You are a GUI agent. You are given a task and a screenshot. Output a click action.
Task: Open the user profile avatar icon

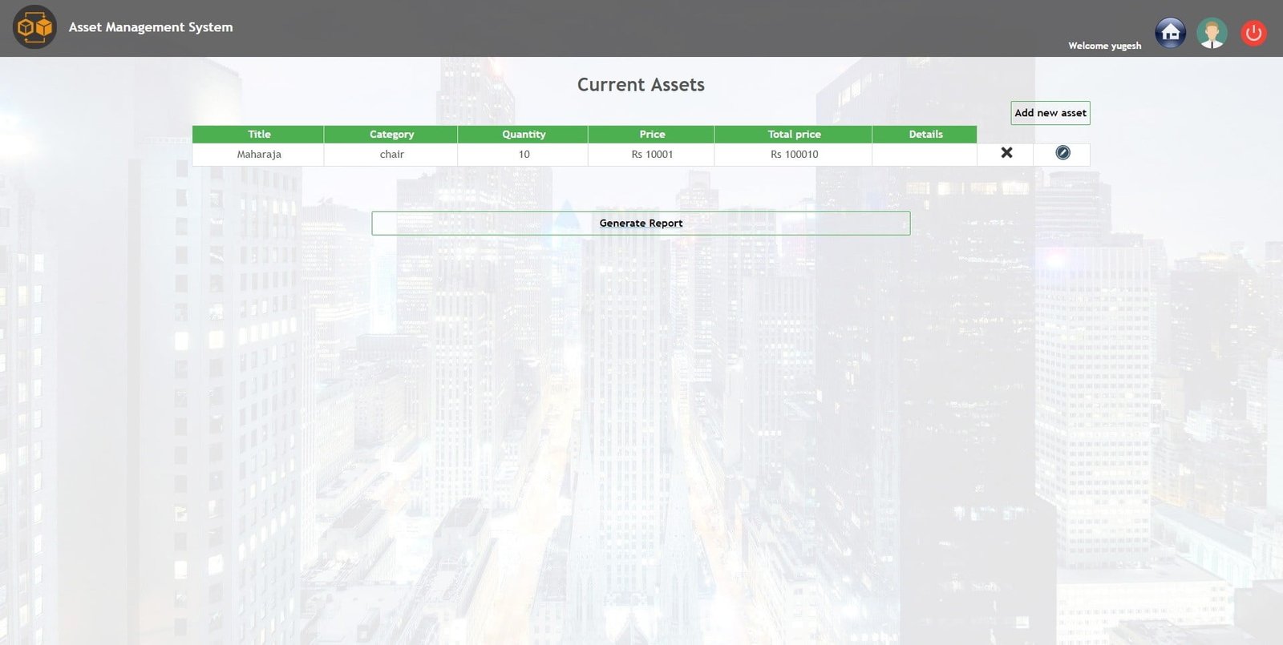point(1212,33)
